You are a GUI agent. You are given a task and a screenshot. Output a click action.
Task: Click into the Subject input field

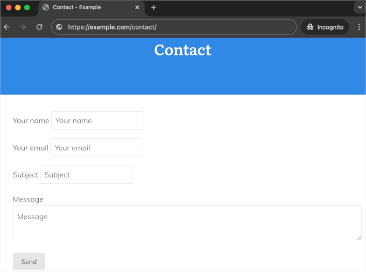tap(86, 175)
